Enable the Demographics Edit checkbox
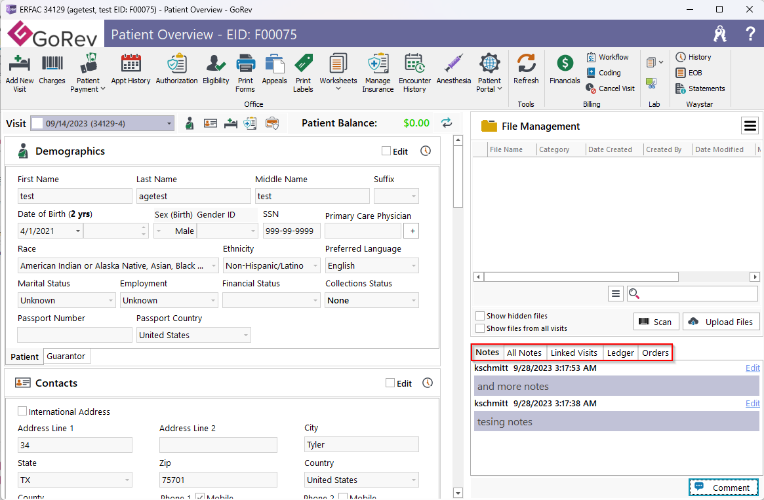The width and height of the screenshot is (764, 500). pos(386,151)
